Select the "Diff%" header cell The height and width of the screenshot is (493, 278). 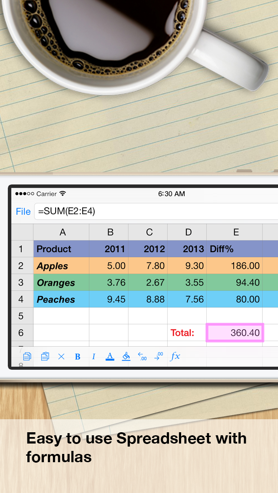235,249
